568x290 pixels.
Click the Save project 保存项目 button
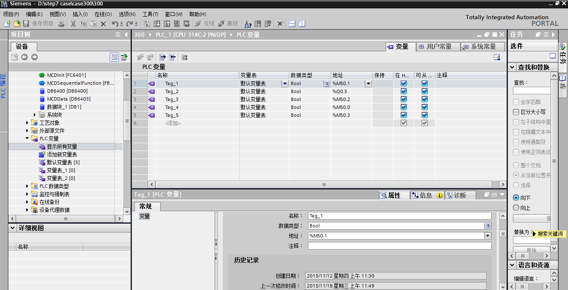point(38,24)
